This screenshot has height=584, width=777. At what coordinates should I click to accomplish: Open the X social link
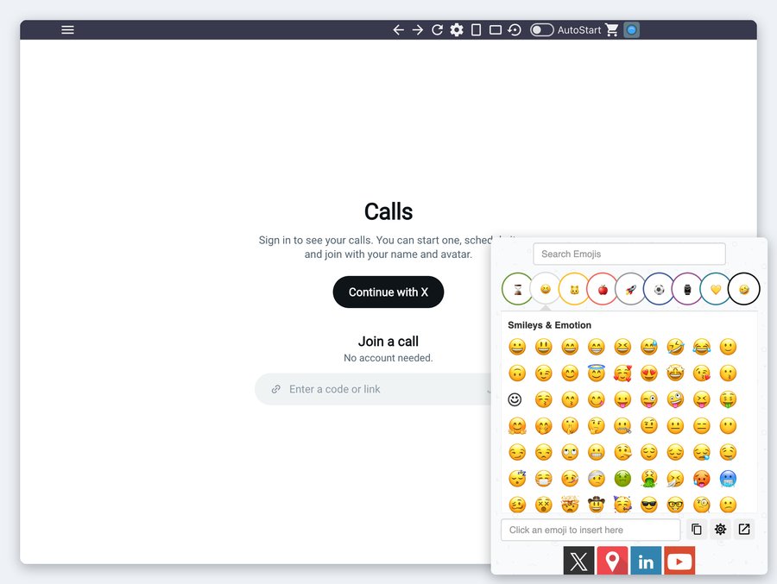point(578,562)
